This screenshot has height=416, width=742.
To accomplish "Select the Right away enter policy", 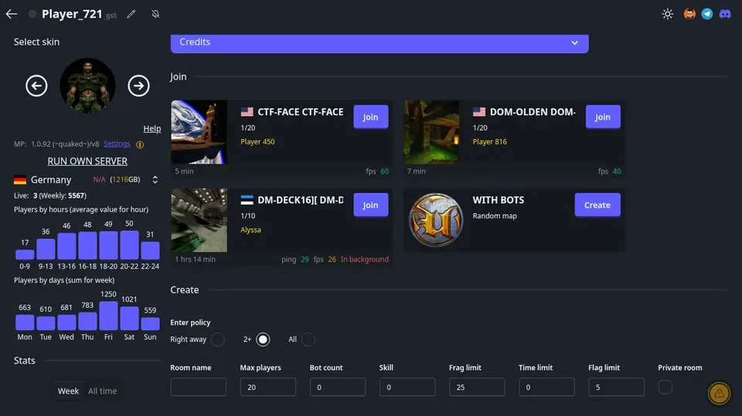I will [x=218, y=340].
